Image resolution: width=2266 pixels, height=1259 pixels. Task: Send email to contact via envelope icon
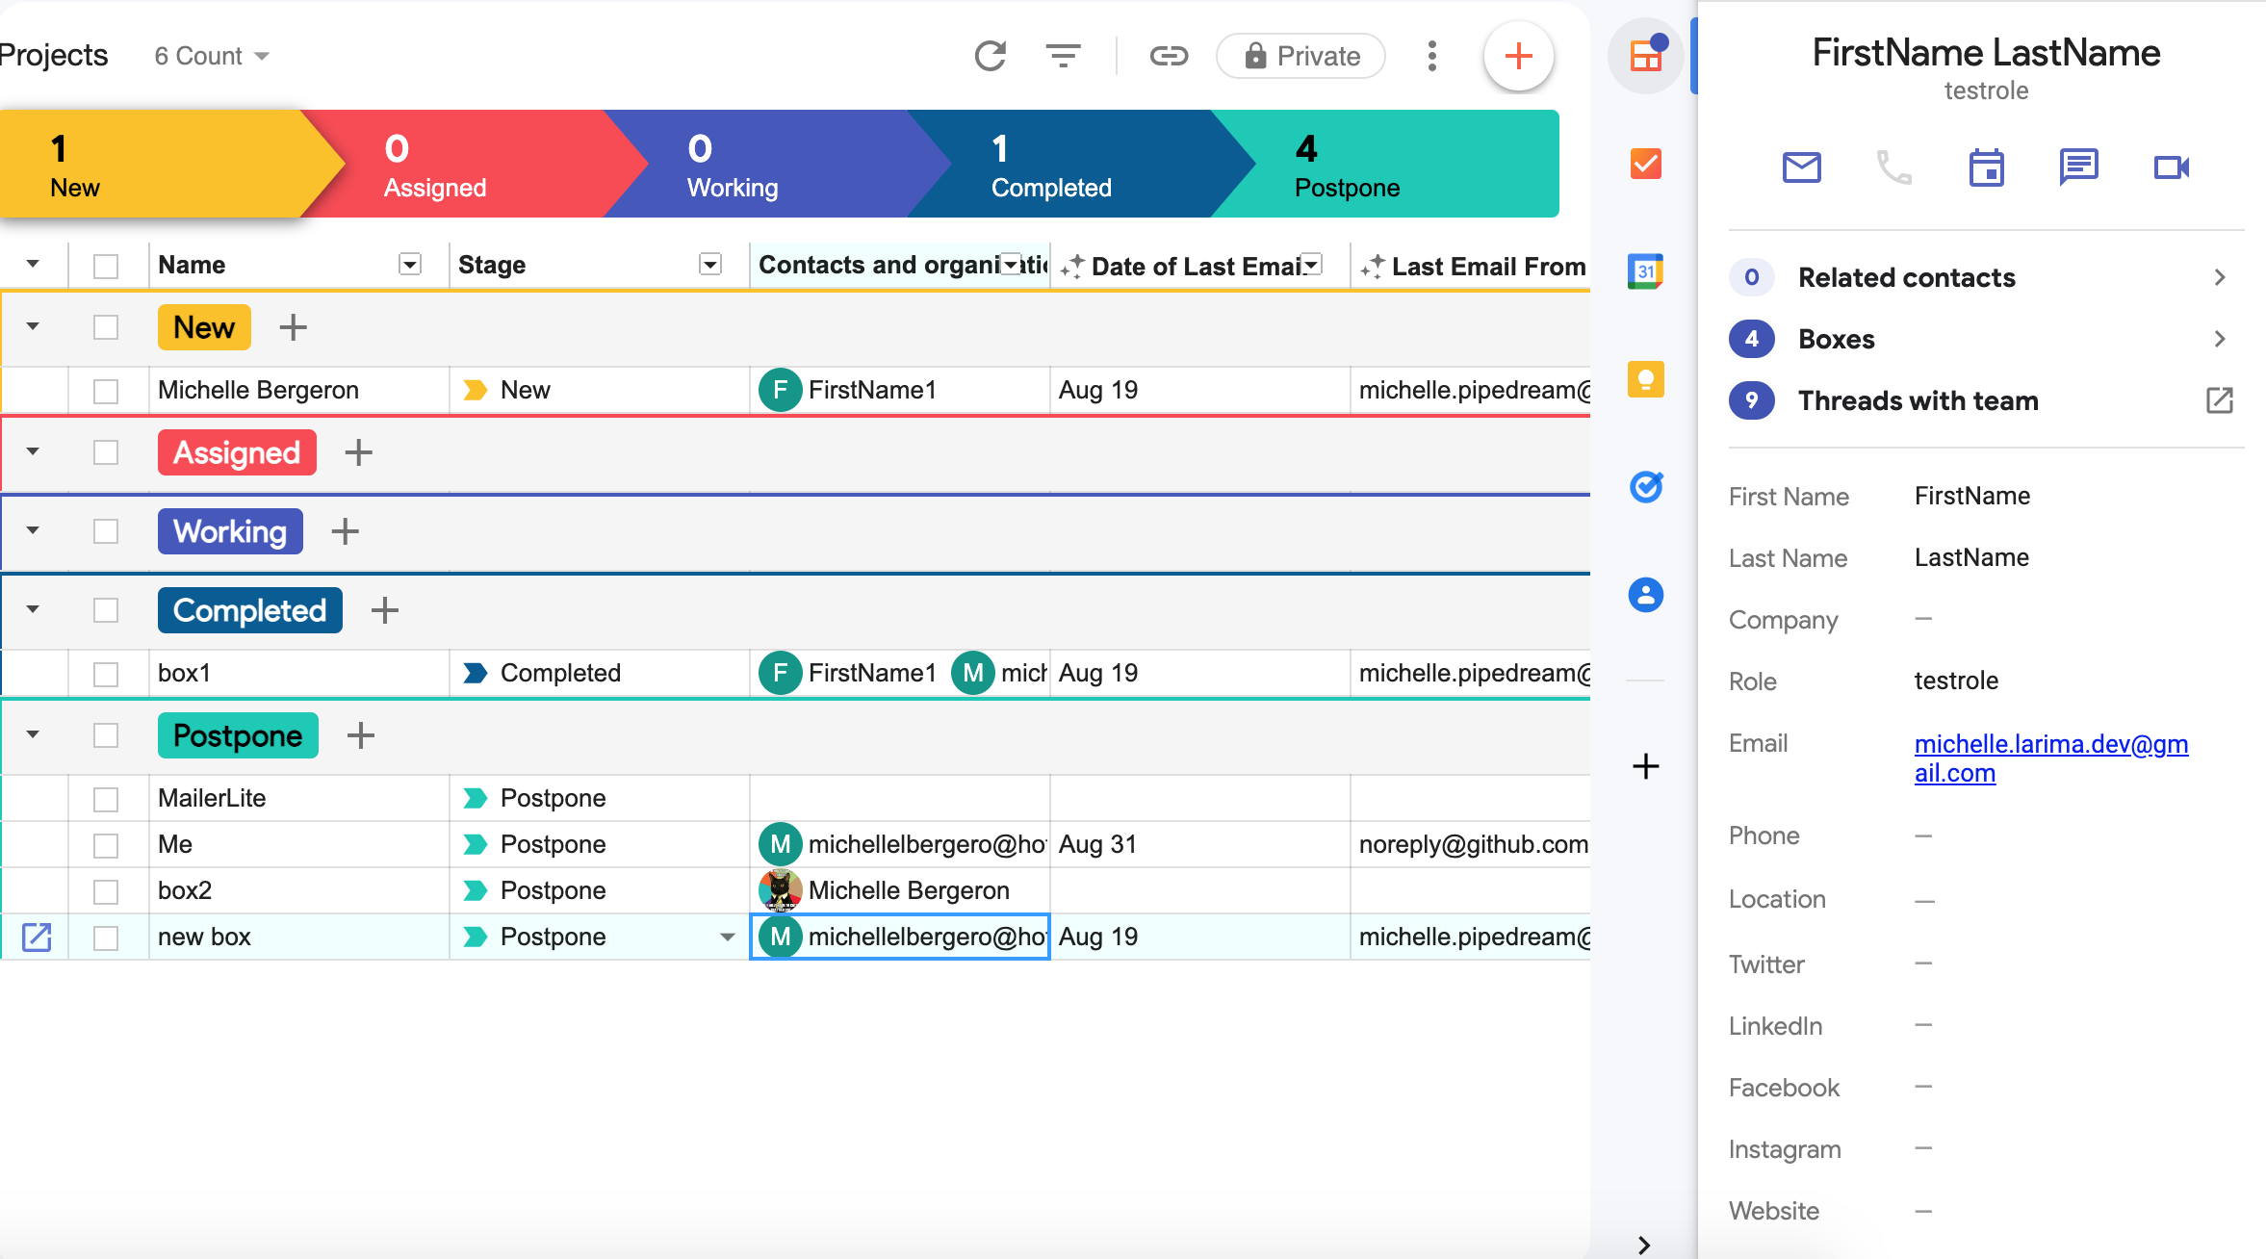click(1802, 167)
